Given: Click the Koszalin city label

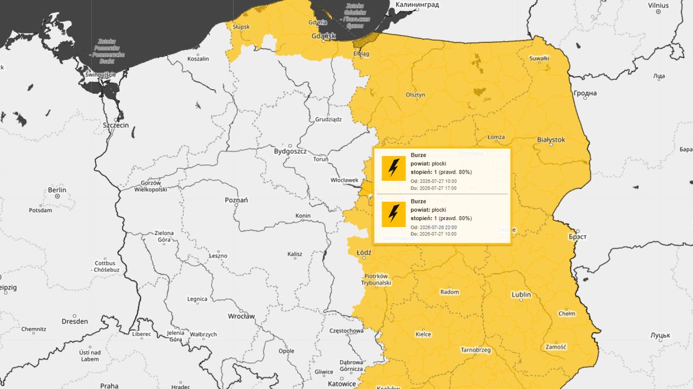Looking at the screenshot, I should tap(198, 59).
